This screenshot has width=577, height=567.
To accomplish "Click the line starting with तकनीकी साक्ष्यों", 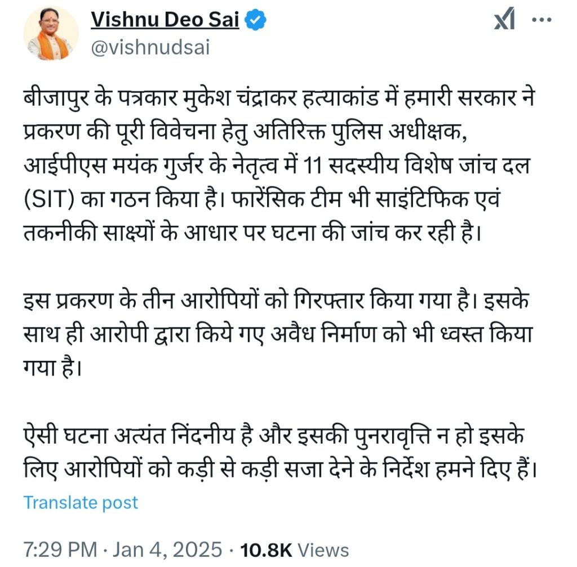I will pos(252,233).
